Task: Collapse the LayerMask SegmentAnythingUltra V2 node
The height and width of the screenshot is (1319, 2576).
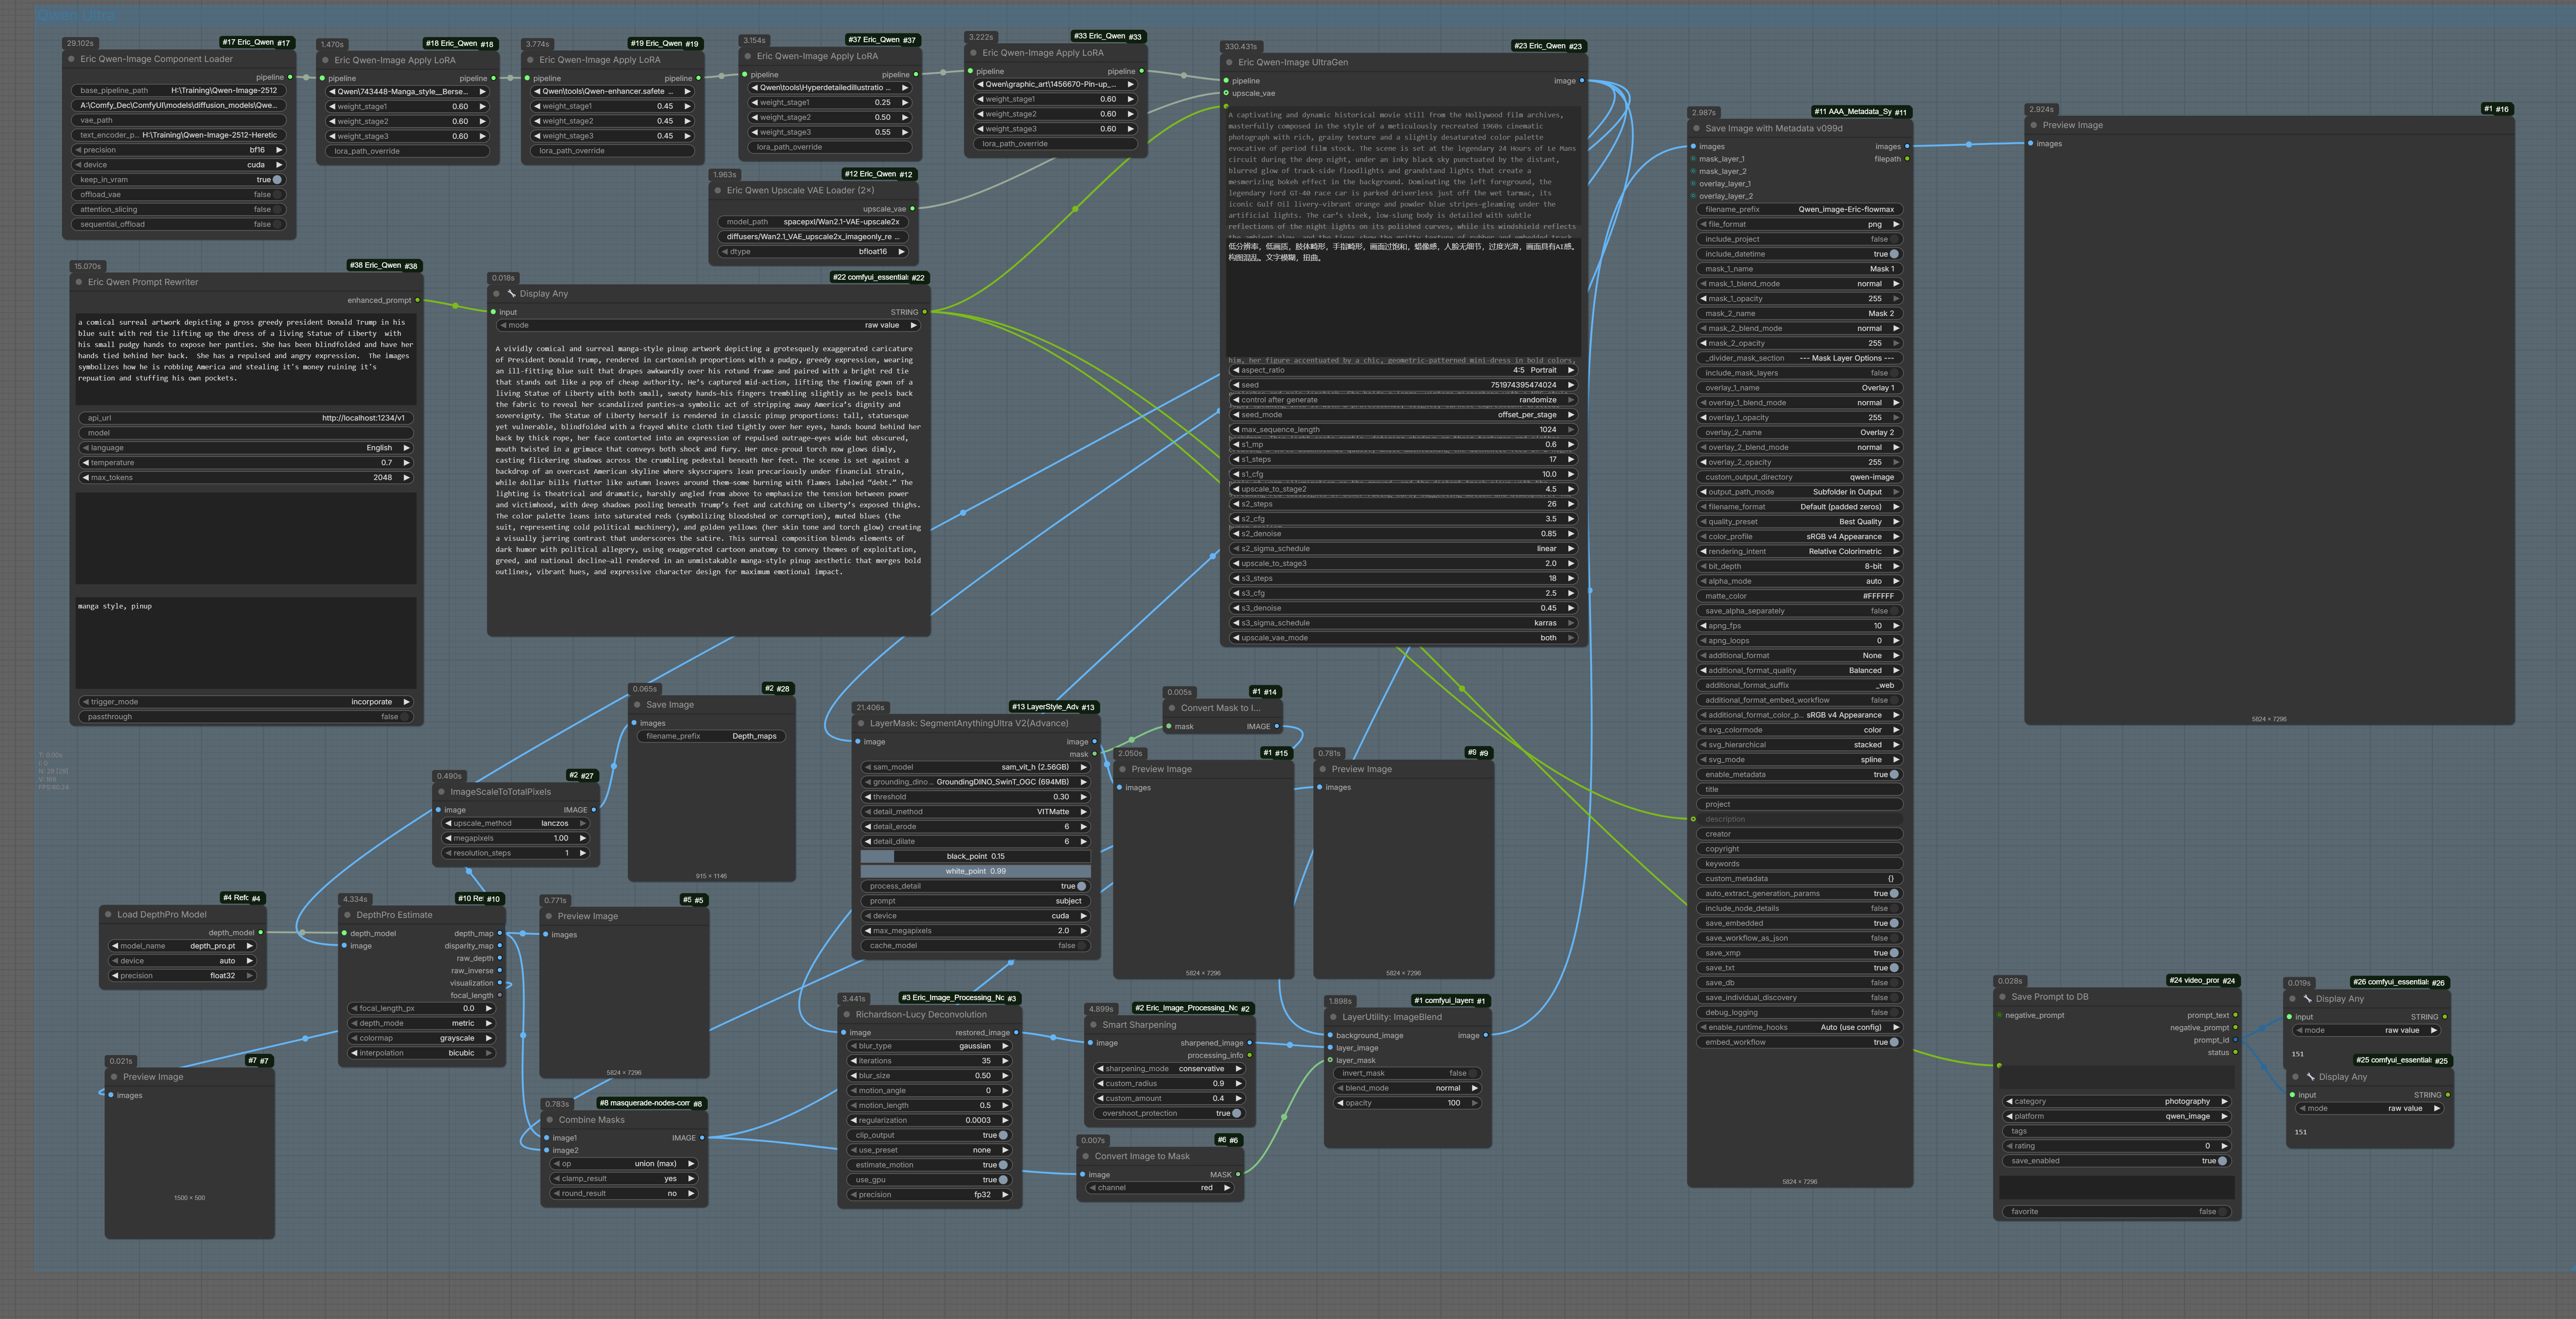Action: coord(861,723)
